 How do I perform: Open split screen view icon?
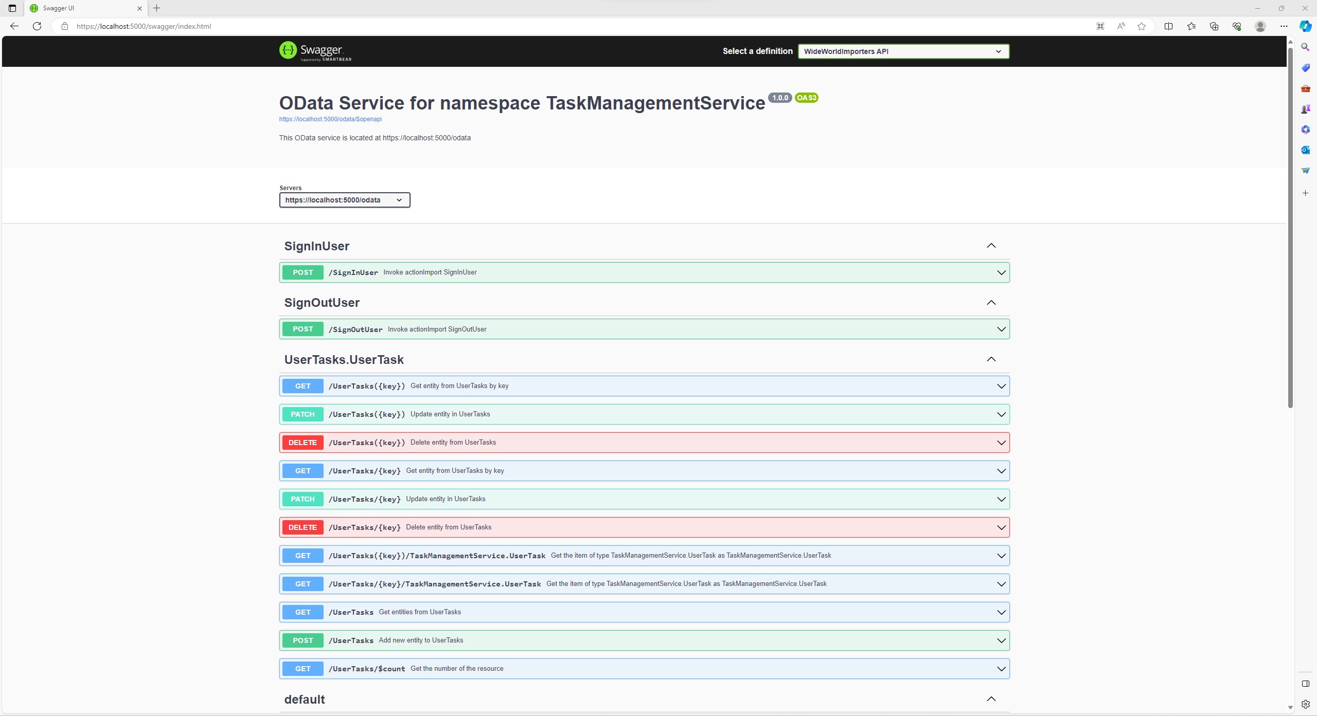point(1168,26)
